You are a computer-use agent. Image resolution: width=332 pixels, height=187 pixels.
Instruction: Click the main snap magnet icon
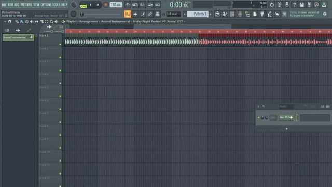[x=164, y=14]
